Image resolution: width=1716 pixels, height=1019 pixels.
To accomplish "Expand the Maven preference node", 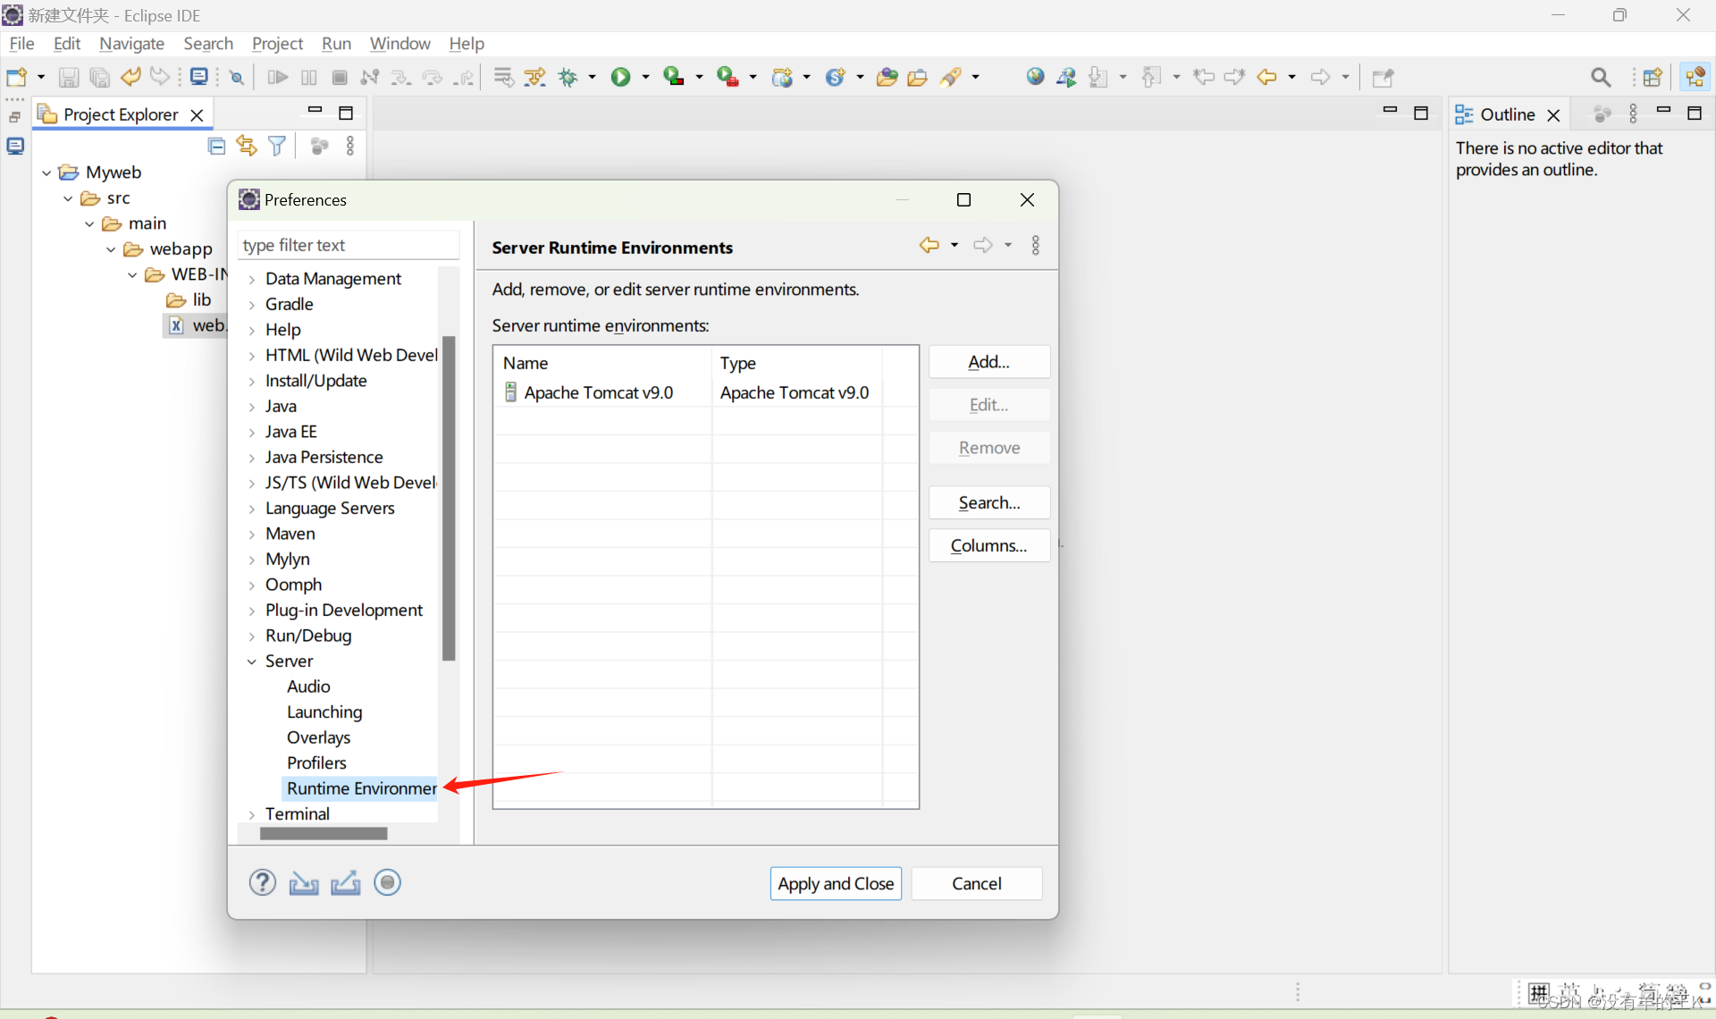I will tap(252, 535).
